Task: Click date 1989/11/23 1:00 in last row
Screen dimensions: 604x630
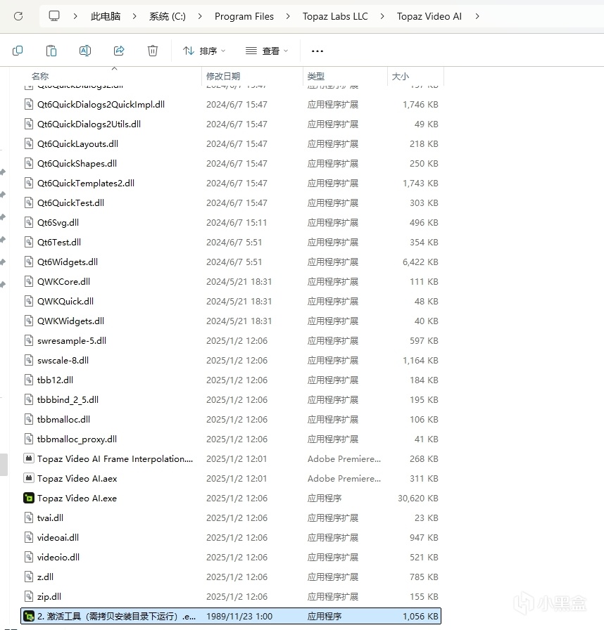Action: 239,617
